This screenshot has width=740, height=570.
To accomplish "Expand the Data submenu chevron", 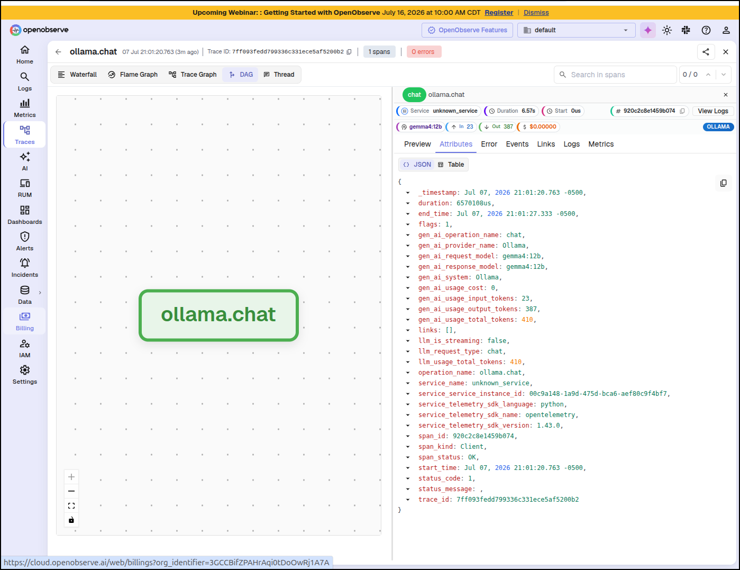I will 40,293.
